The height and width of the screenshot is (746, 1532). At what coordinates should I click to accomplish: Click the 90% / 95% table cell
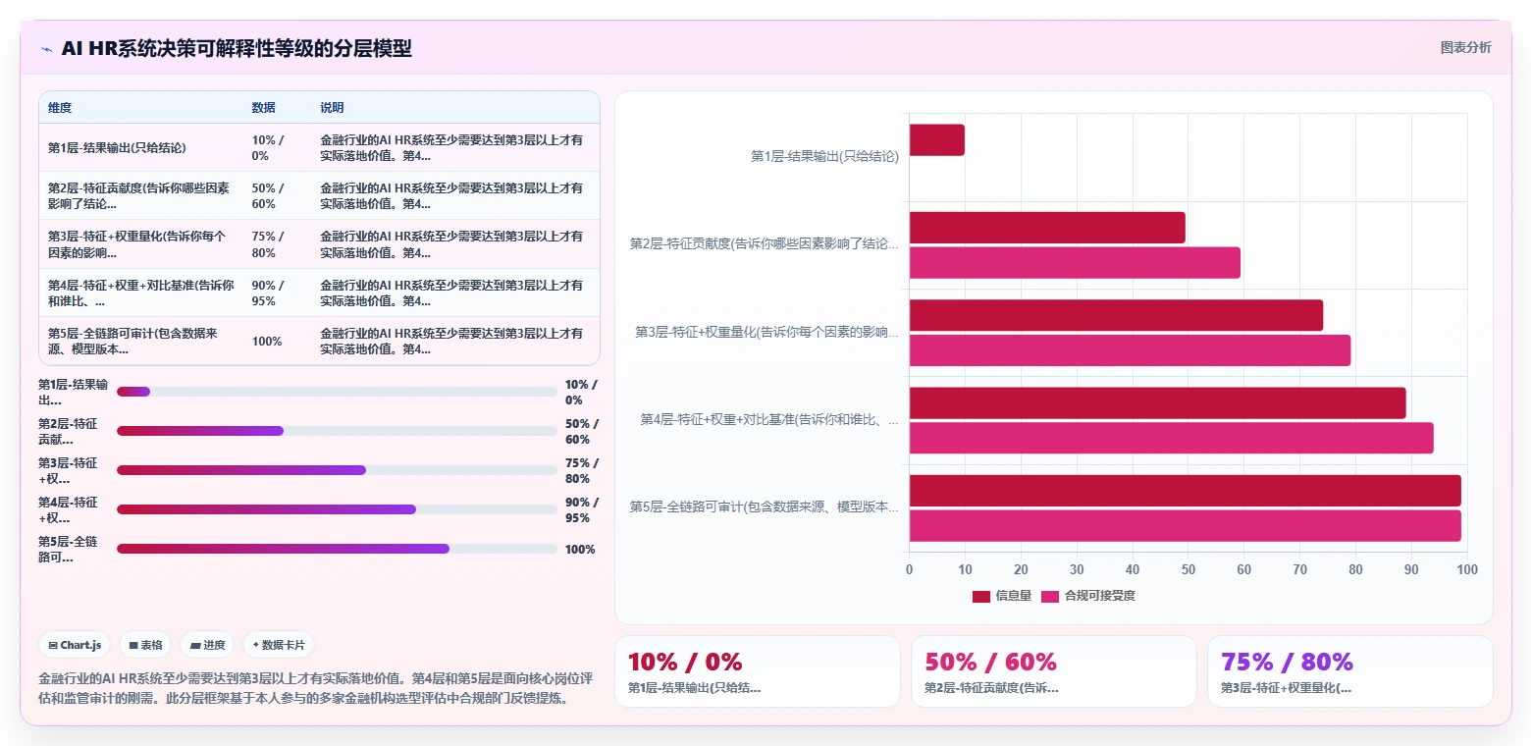coord(268,293)
